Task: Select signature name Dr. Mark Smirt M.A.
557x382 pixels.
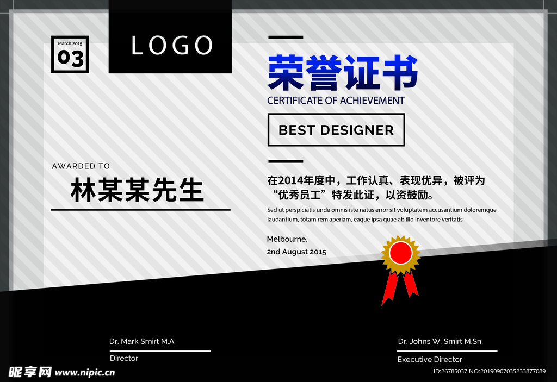Action: click(143, 342)
